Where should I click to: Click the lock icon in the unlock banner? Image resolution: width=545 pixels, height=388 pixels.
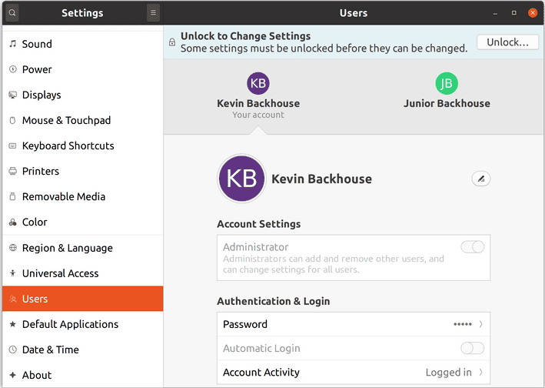tap(172, 42)
